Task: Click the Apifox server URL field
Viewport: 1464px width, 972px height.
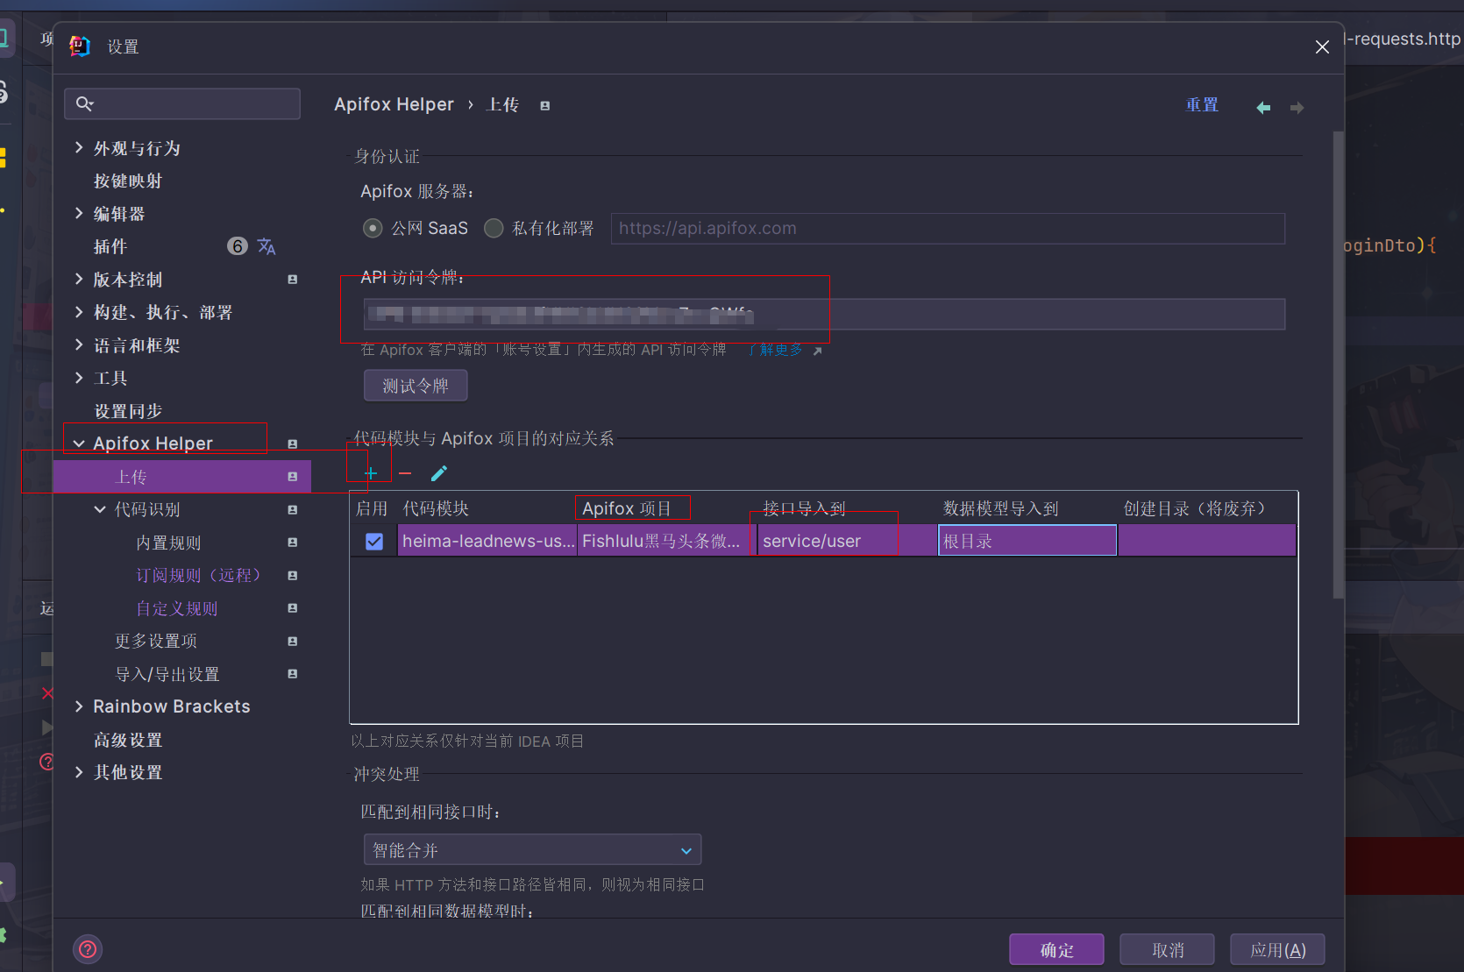Action: tap(948, 228)
